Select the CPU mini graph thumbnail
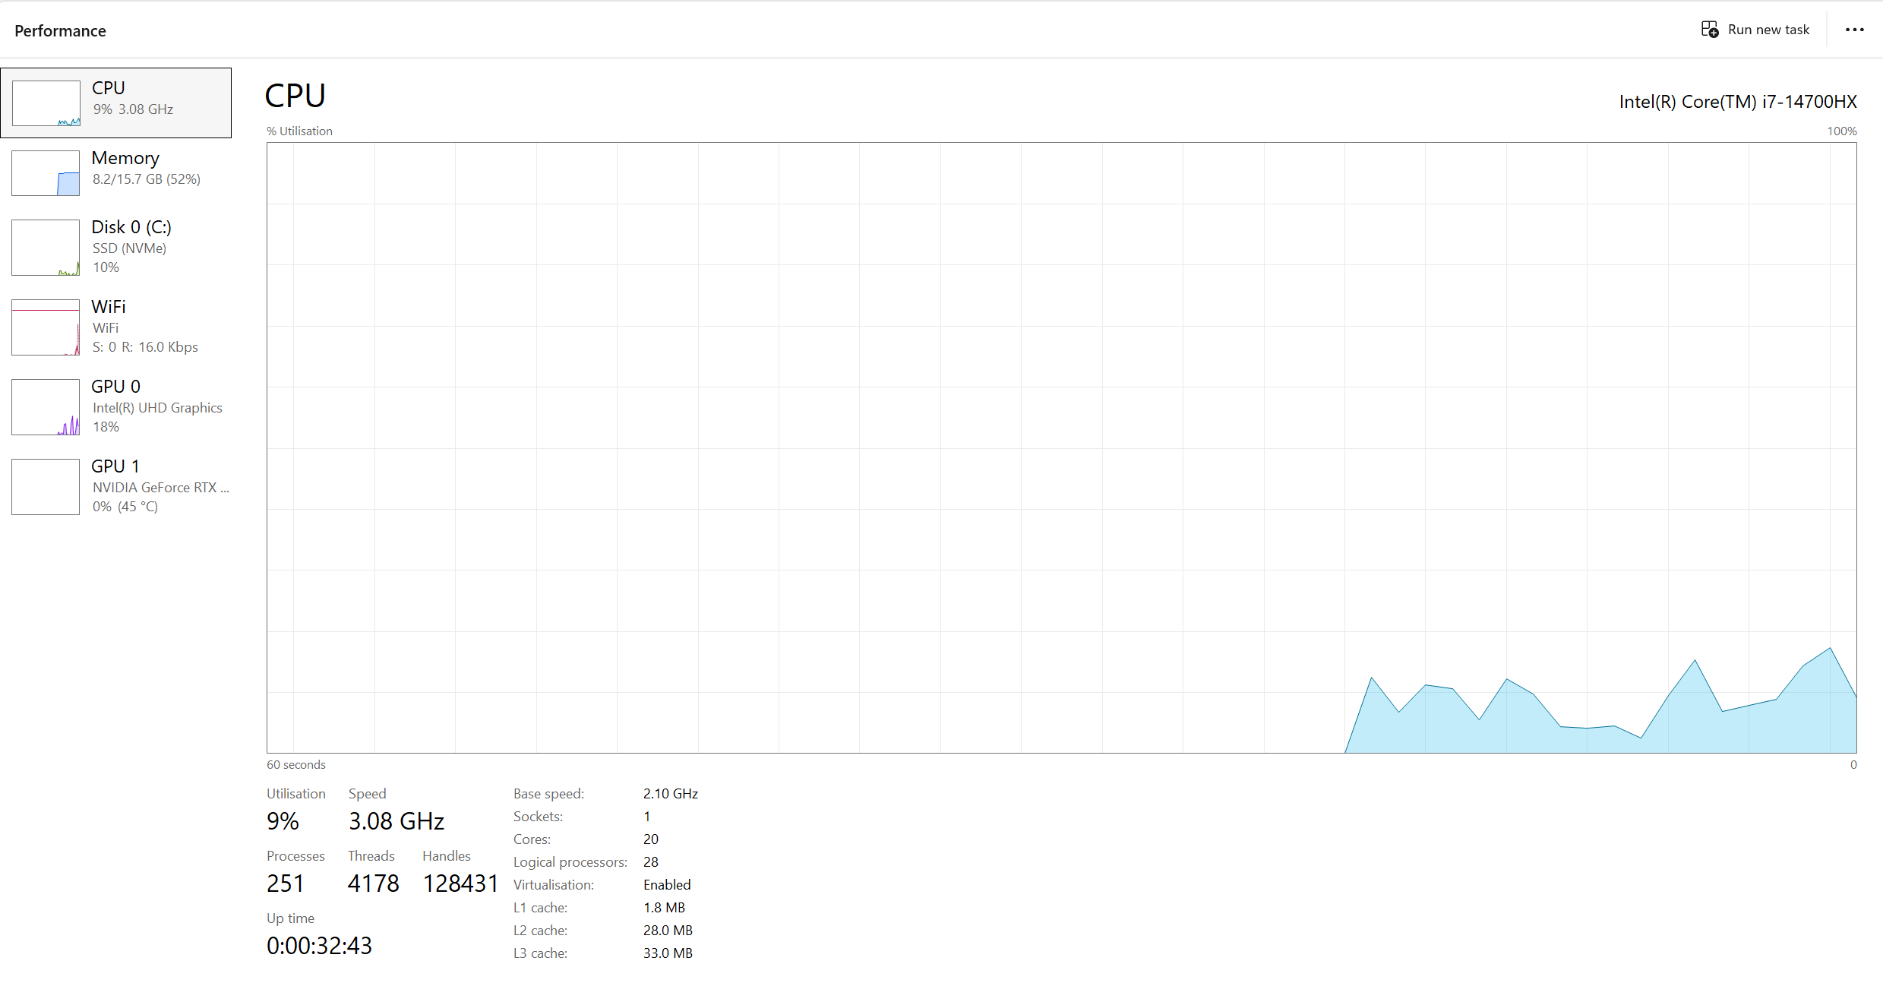Image resolution: width=1883 pixels, height=983 pixels. (x=46, y=103)
